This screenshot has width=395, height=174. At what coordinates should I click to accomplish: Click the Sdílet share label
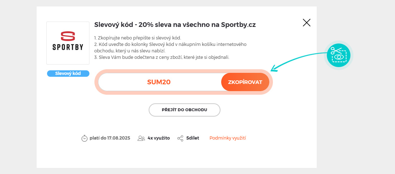(x=192, y=138)
